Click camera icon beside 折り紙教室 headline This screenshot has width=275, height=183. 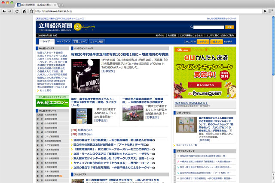[x=153, y=140]
